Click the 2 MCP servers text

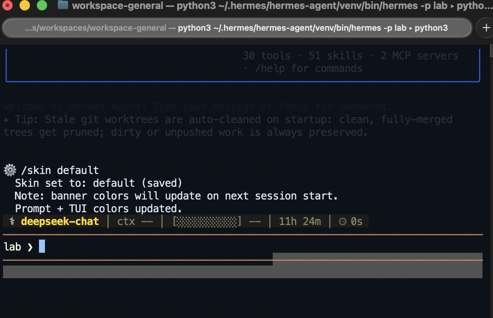[x=420, y=55]
